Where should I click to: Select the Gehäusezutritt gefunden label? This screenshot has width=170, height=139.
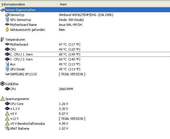coord(27,30)
